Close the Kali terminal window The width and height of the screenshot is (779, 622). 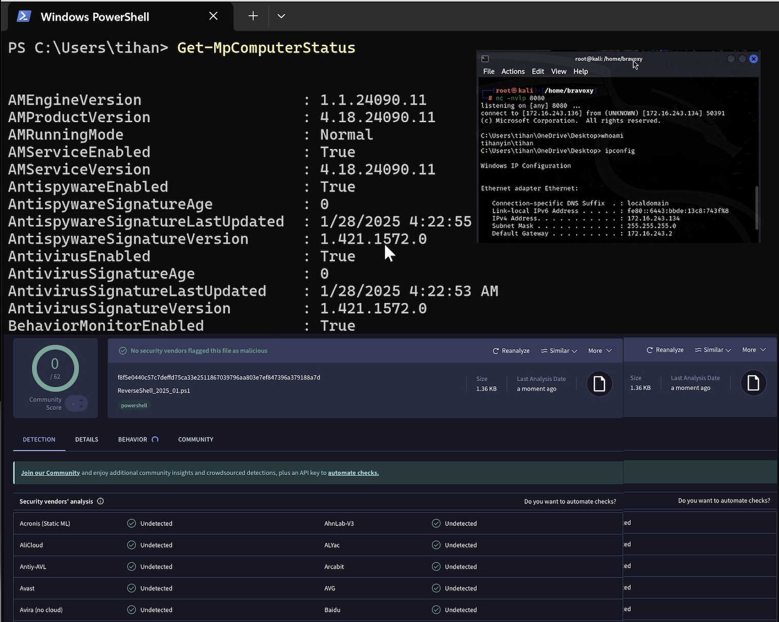pyautogui.click(x=753, y=59)
